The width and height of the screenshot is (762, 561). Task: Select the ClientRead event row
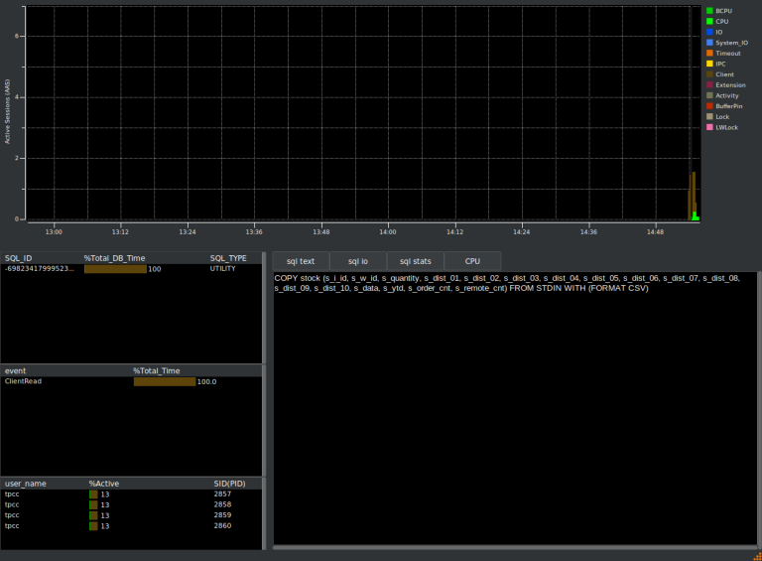[x=24, y=381]
